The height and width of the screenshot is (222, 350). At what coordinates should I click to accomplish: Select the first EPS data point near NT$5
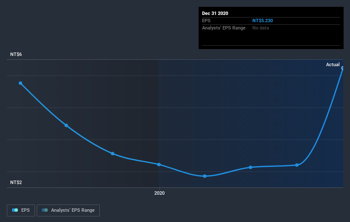pyautogui.click(x=20, y=83)
